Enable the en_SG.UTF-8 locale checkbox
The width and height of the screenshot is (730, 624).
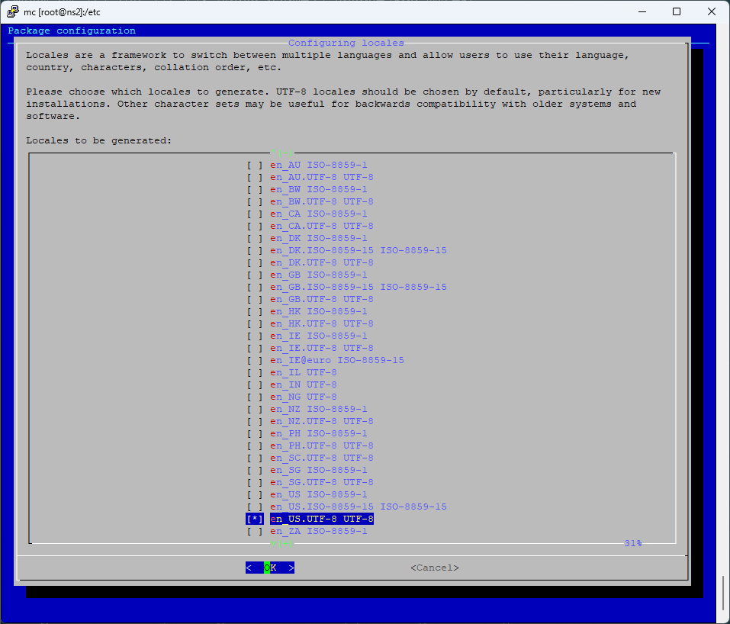coord(255,481)
